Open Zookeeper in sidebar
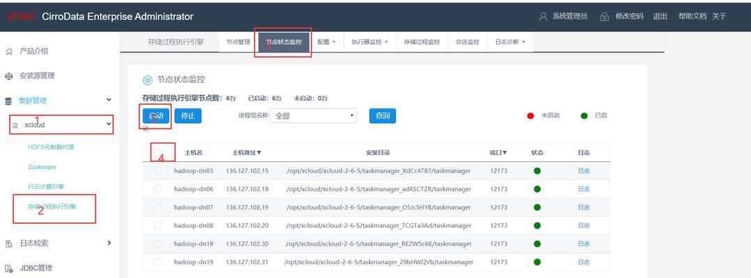 click(42, 167)
